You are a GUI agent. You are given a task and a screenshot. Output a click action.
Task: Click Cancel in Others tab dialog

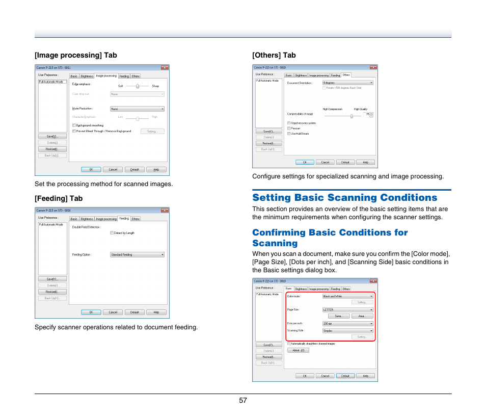point(325,162)
